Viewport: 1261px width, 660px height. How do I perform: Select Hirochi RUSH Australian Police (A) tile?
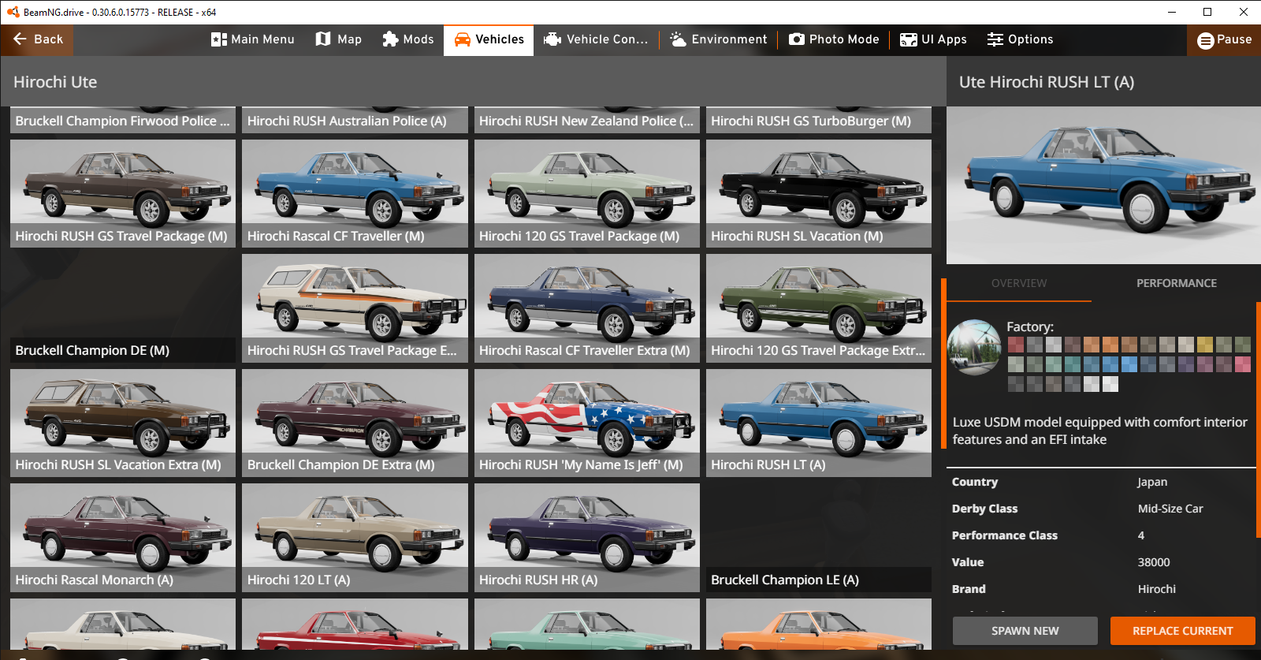pyautogui.click(x=355, y=120)
